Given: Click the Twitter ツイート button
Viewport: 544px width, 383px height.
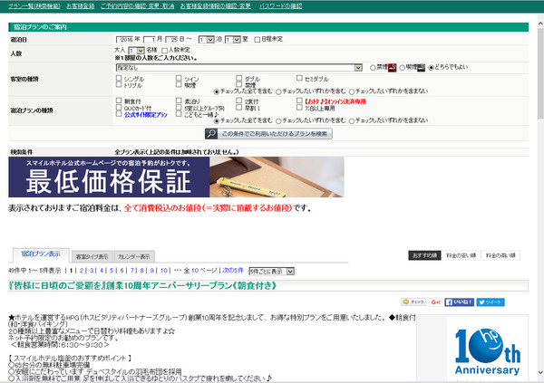Looking at the screenshot, I should click(491, 302).
